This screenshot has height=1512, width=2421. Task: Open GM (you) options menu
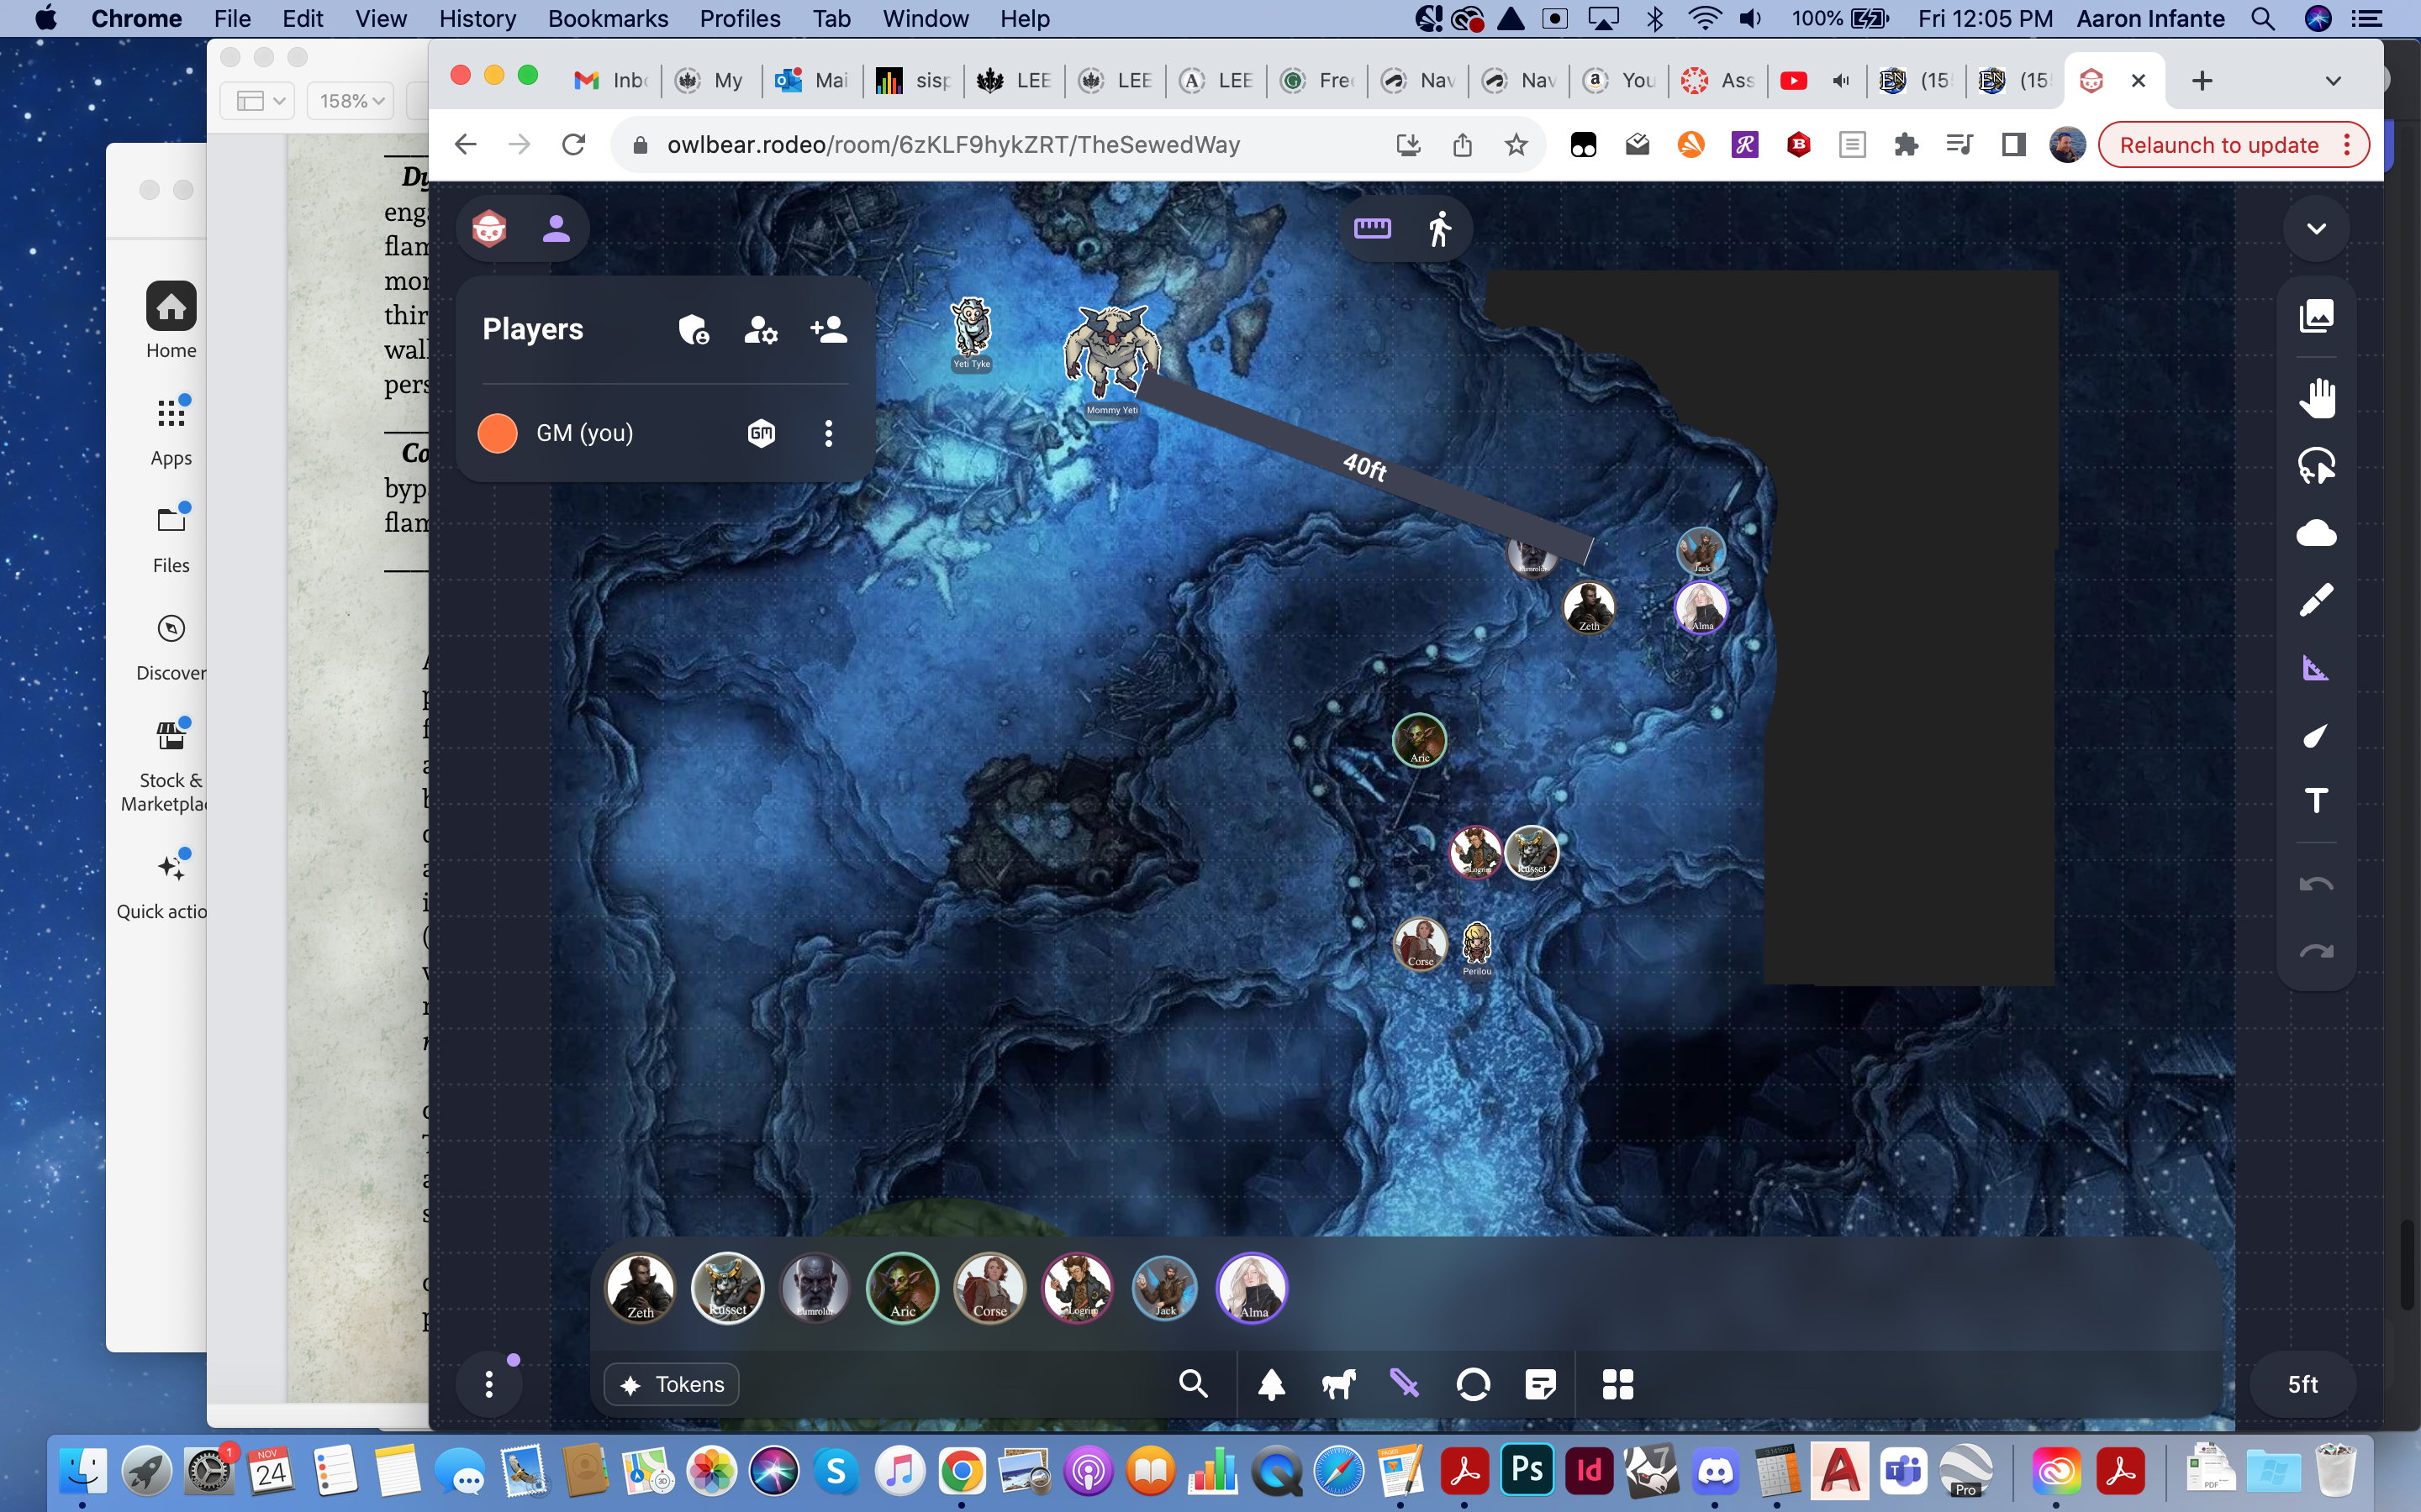[x=828, y=433]
